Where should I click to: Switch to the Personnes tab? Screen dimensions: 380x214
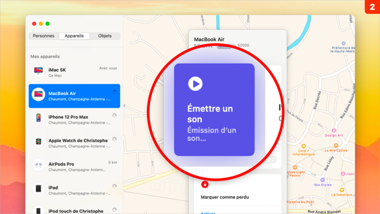43,36
